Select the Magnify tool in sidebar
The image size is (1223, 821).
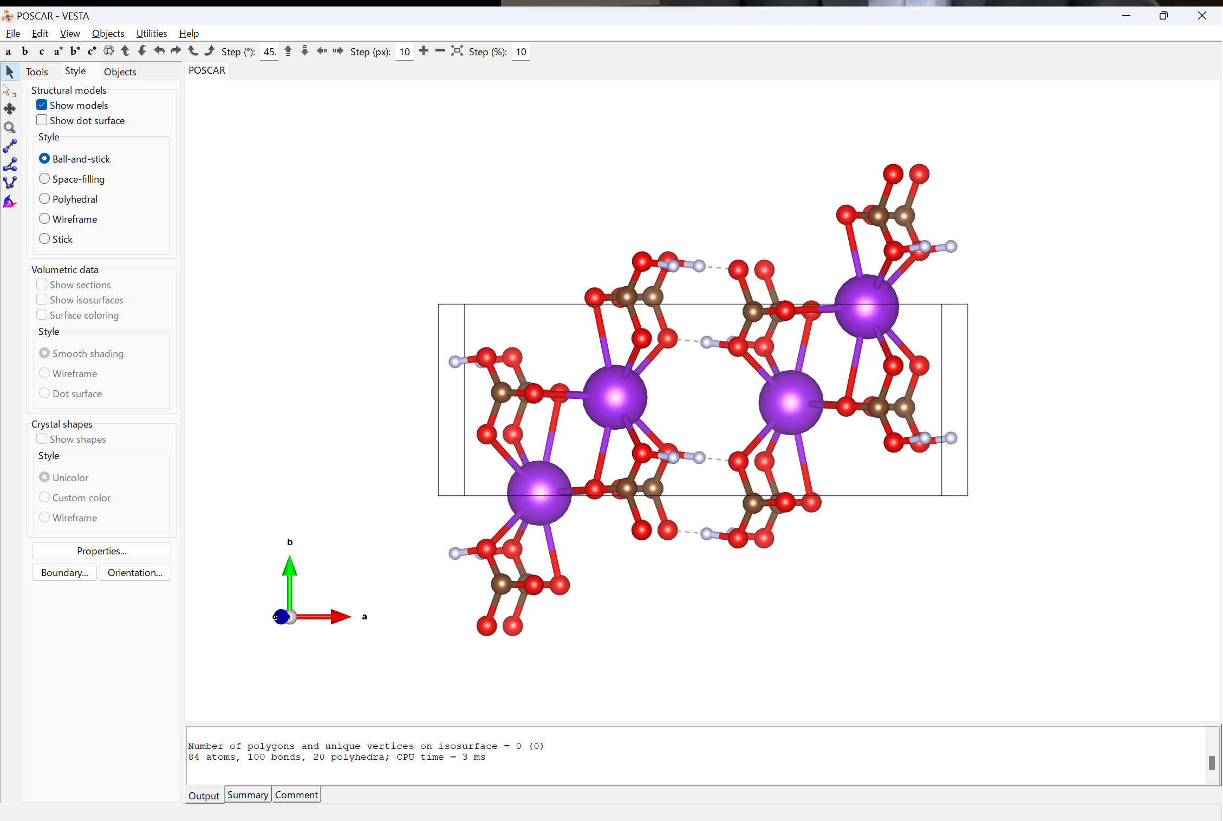pos(10,128)
